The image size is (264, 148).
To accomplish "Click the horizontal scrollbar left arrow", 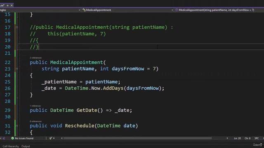I will click(62, 138).
